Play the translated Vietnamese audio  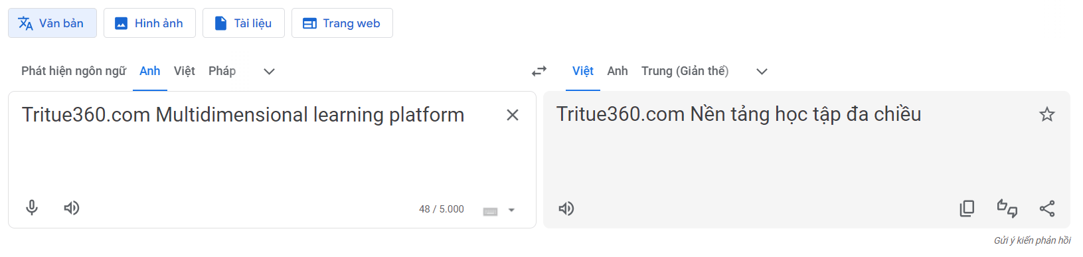click(566, 209)
